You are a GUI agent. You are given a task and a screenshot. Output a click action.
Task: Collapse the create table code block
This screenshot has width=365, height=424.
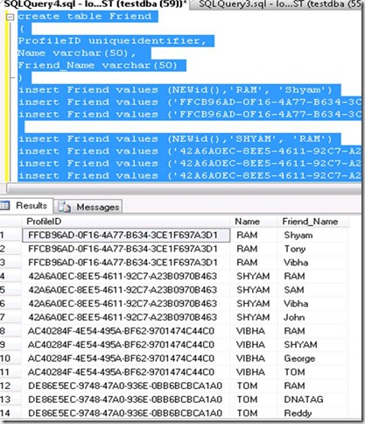(11, 17)
